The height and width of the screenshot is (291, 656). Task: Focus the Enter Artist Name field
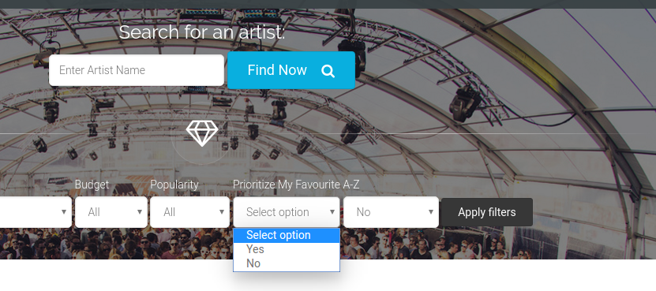137,70
